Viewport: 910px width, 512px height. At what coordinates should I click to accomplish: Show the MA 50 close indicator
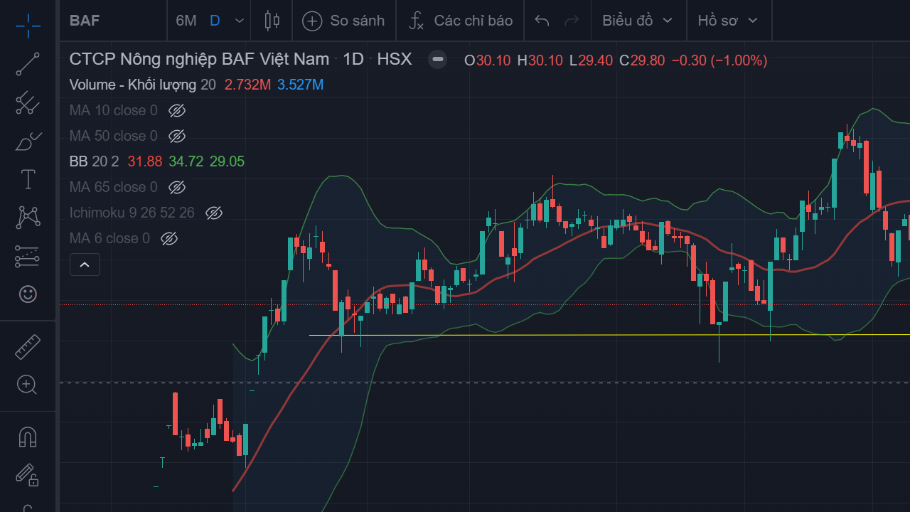pos(177,136)
